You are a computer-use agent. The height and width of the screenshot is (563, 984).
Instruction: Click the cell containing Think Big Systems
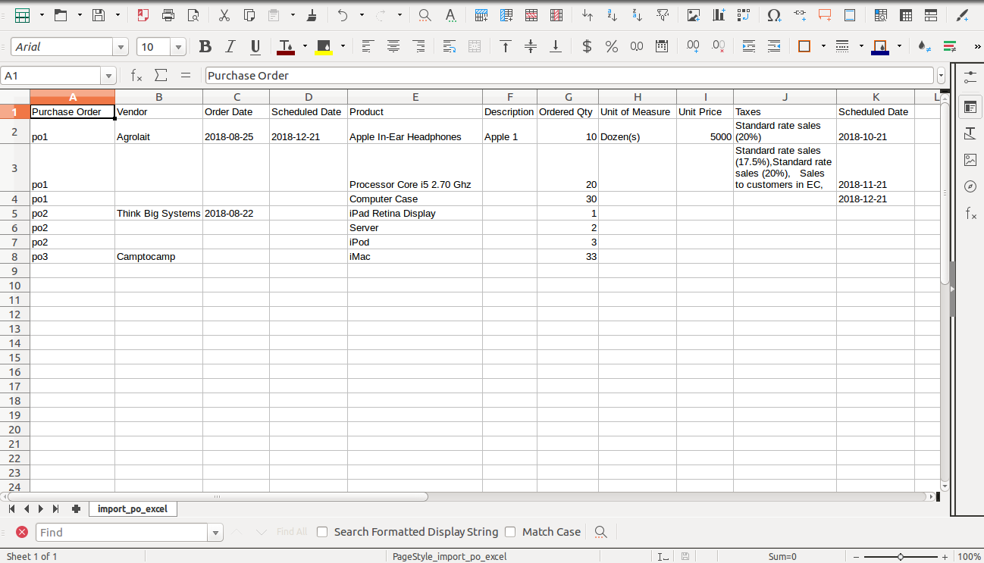158,213
